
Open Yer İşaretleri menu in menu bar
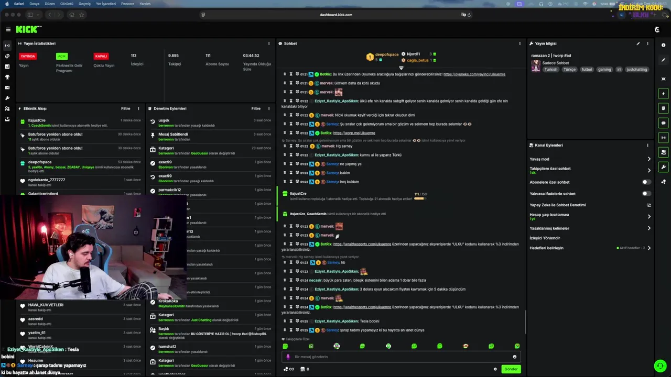106,4
